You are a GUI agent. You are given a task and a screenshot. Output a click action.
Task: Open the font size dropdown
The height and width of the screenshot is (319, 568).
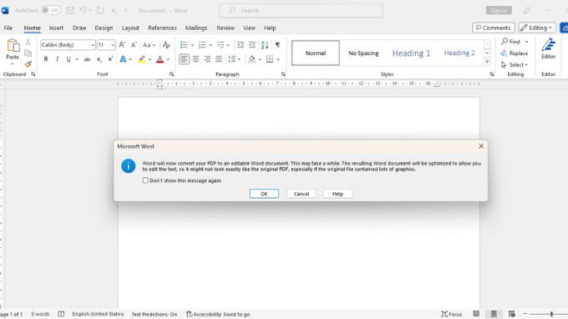tap(113, 45)
